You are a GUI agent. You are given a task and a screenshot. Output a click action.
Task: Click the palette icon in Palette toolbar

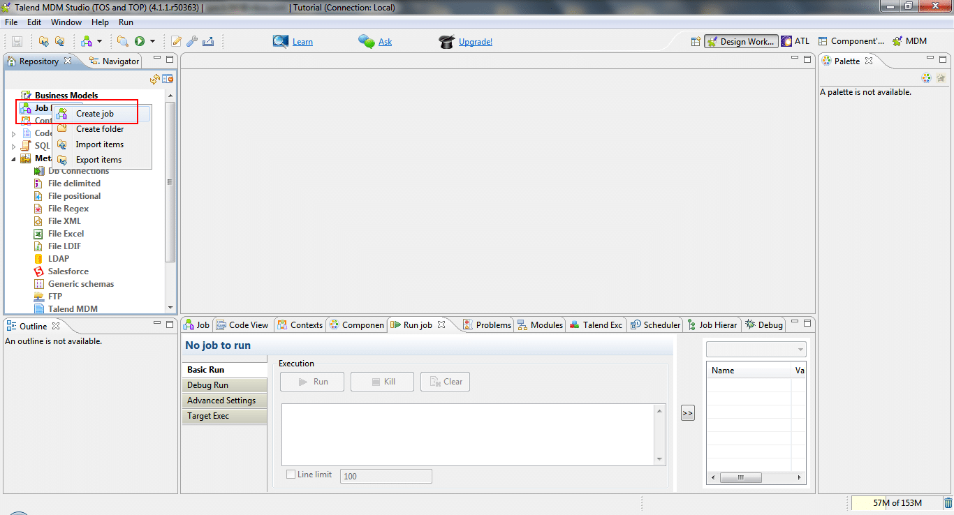(926, 78)
